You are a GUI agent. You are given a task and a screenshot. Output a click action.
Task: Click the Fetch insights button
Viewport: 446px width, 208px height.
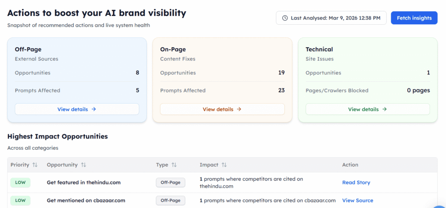[x=414, y=18]
